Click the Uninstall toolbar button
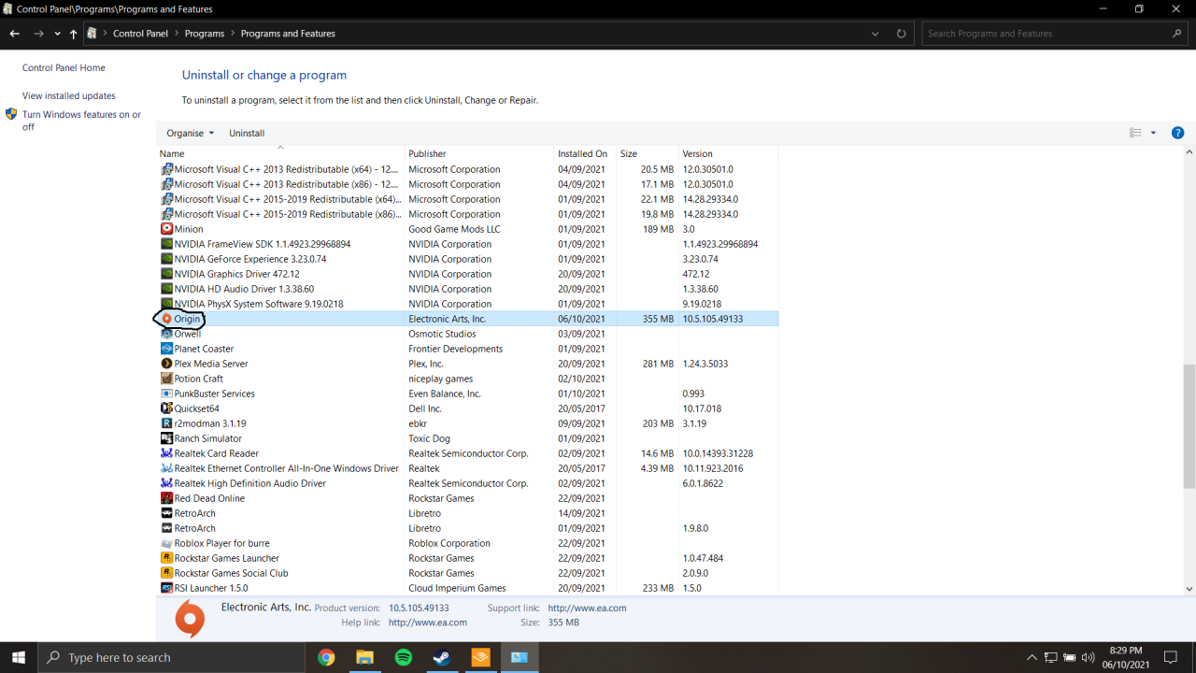Image resolution: width=1196 pixels, height=673 pixels. point(247,133)
